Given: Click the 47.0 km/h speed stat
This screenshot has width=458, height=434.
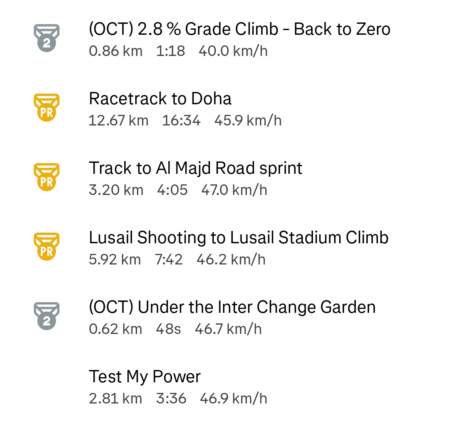Looking at the screenshot, I should (234, 190).
